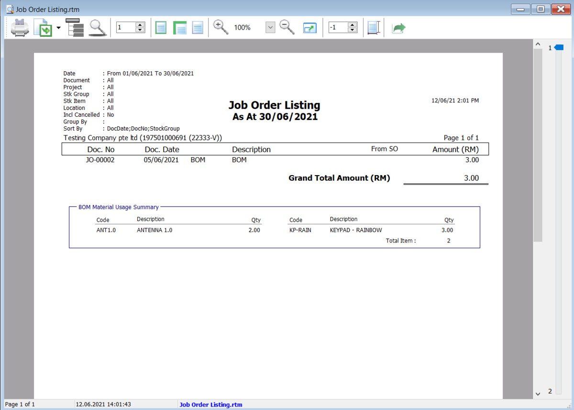Click the Zoom In magnifier icon
This screenshot has height=410, width=574.
pos(221,27)
